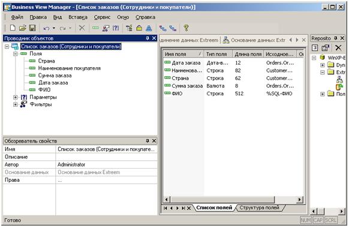
Task: Switch to the Структура полей tab
Action: pyautogui.click(x=259, y=208)
